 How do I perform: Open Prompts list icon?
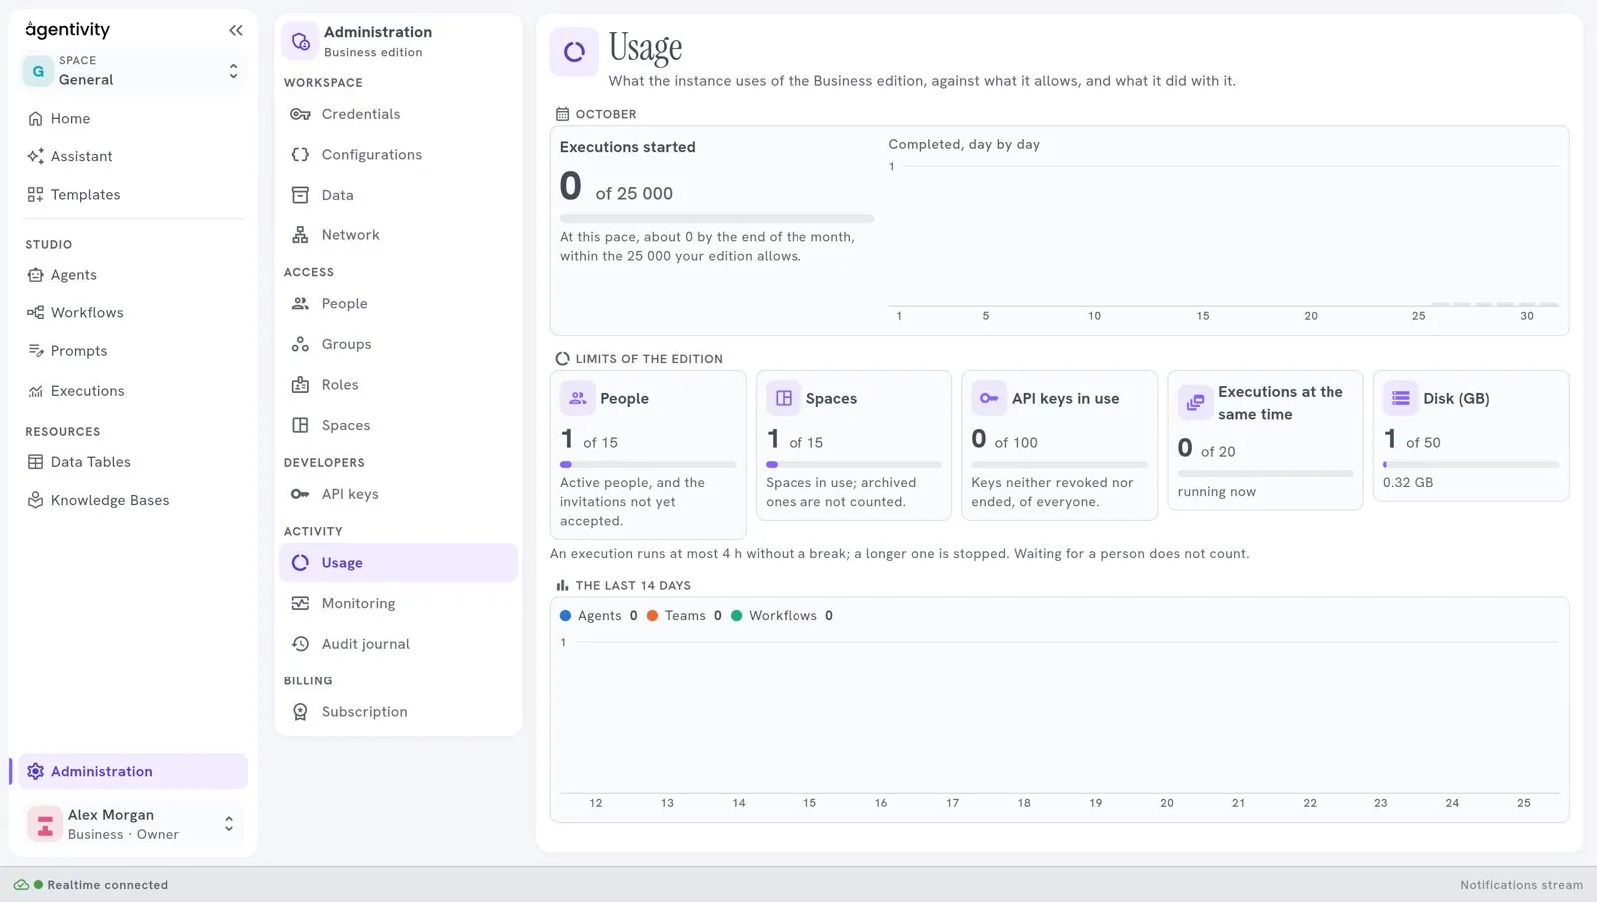pos(35,351)
